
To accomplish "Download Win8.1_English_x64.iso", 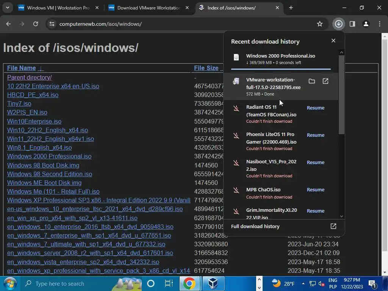I will tap(39, 148).
